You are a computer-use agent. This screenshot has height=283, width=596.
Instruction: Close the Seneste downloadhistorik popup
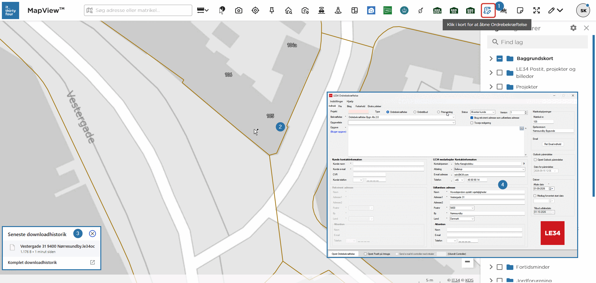92,234
